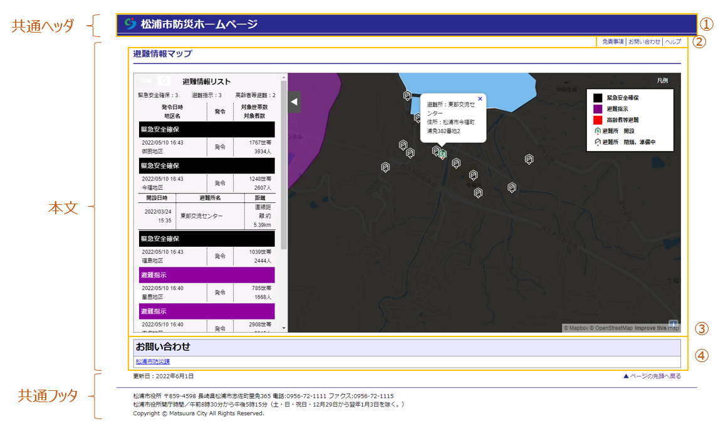Click the black 緊急安全確保 color swatch in the legend
The width and height of the screenshot is (718, 431).
[598, 98]
